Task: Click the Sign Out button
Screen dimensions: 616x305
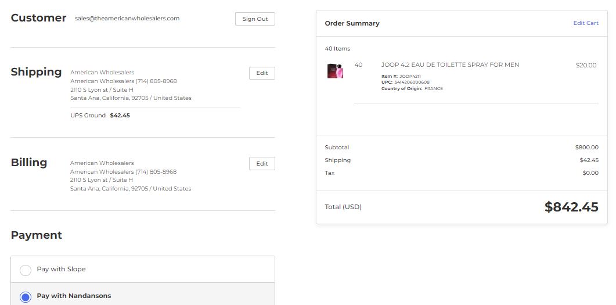Action: 255,19
